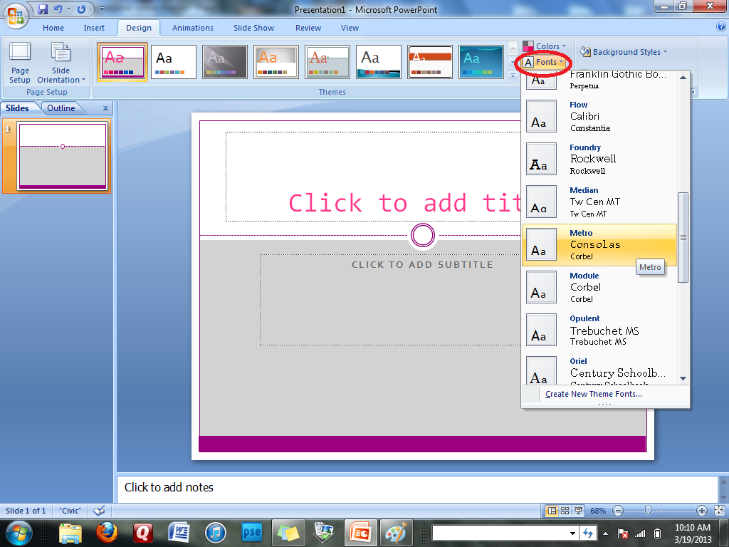Choose the Opulent font set Trebuchet MS
The width and height of the screenshot is (729, 547).
[x=599, y=330]
